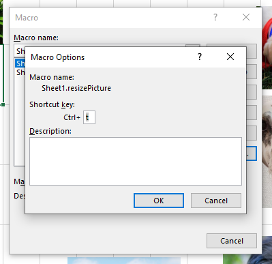
Task: Select the highlighted macro in the list
Action: click(x=20, y=63)
